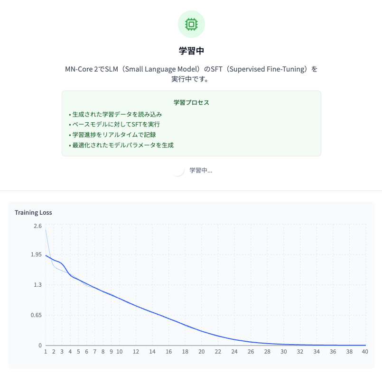Click the green chip processor icon
The width and height of the screenshot is (382, 373).
(x=191, y=24)
